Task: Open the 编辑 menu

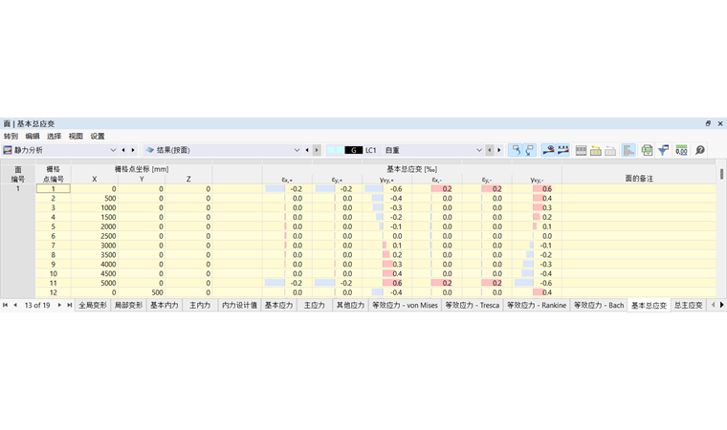Action: click(x=33, y=137)
